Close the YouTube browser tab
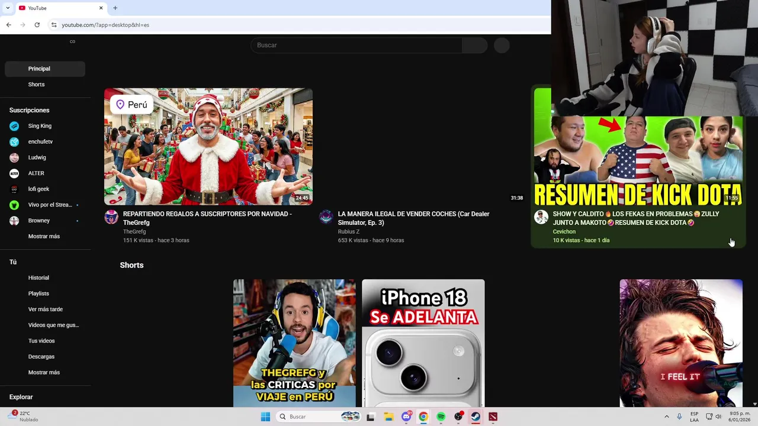The image size is (758, 426). (101, 8)
